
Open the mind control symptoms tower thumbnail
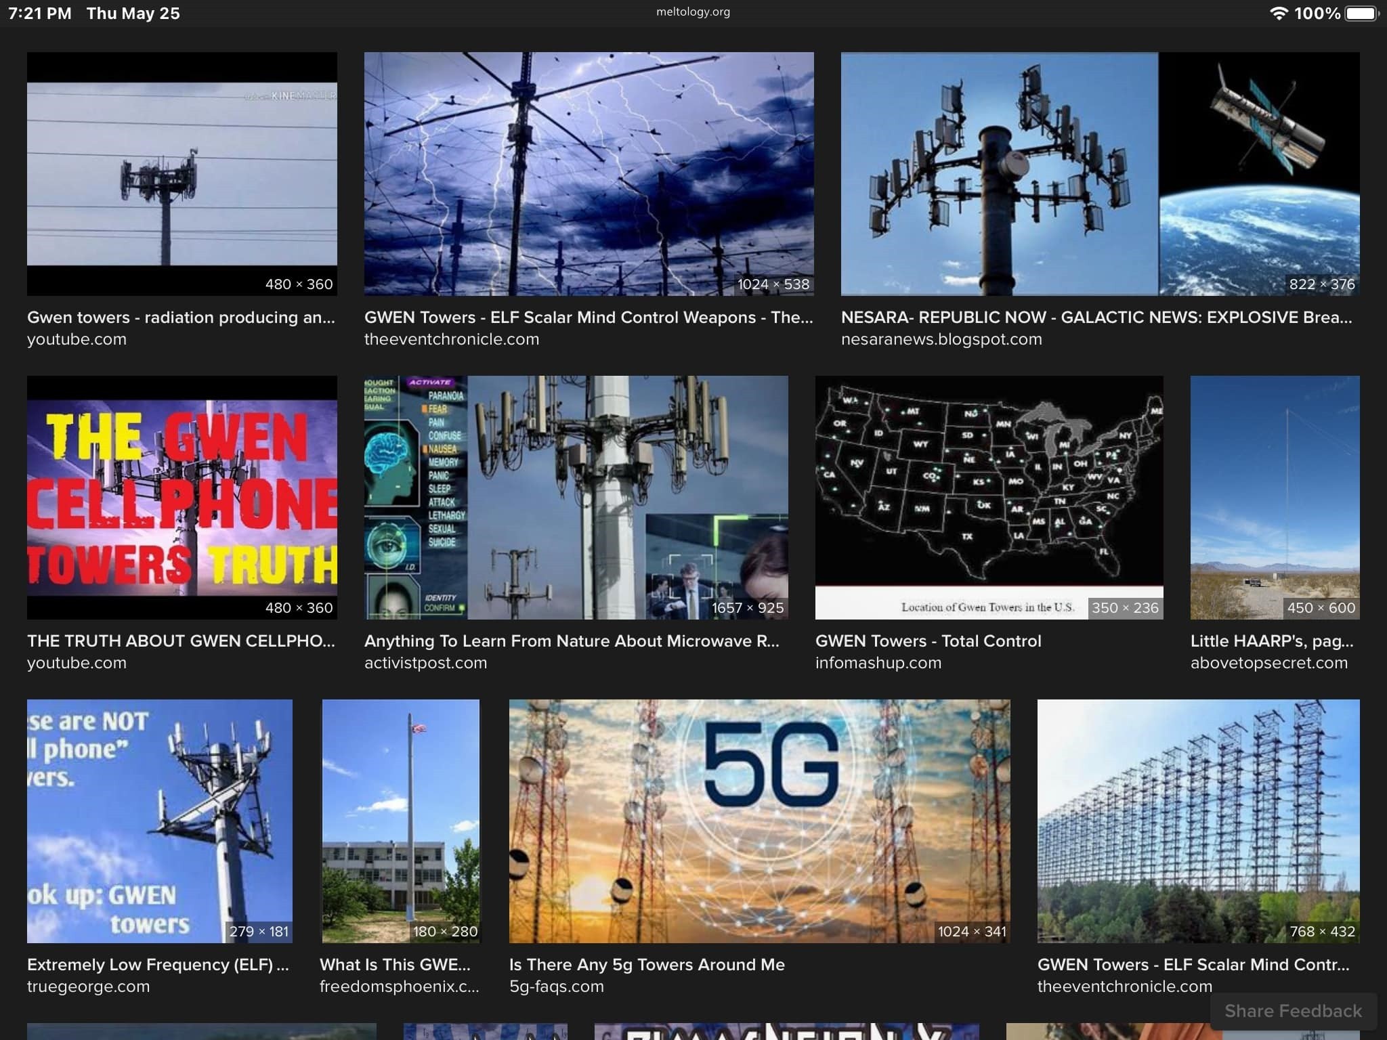(x=576, y=497)
